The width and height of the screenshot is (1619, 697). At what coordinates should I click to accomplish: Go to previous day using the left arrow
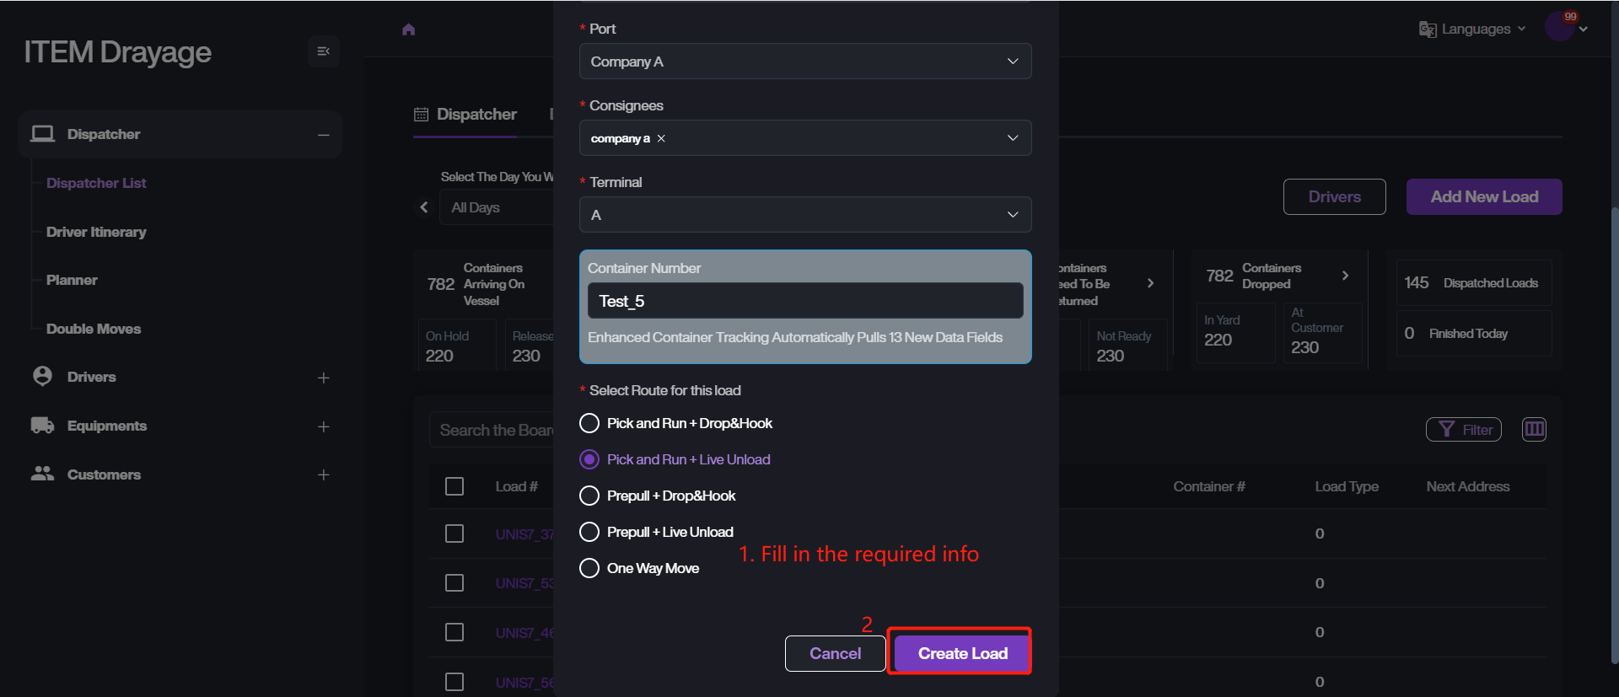point(424,207)
